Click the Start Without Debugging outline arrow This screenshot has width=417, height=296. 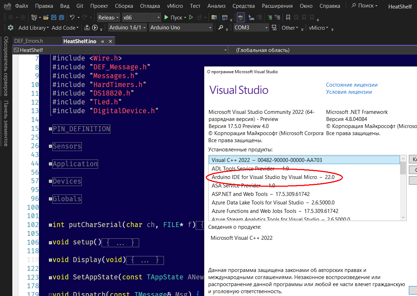[x=191, y=18]
